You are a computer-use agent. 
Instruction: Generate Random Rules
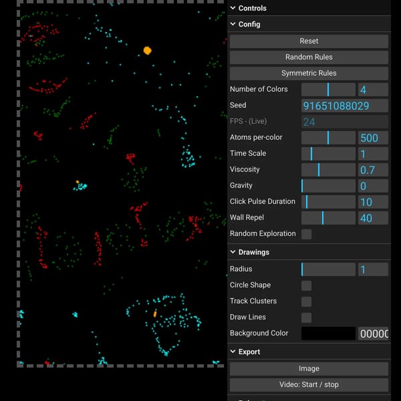[x=309, y=57]
